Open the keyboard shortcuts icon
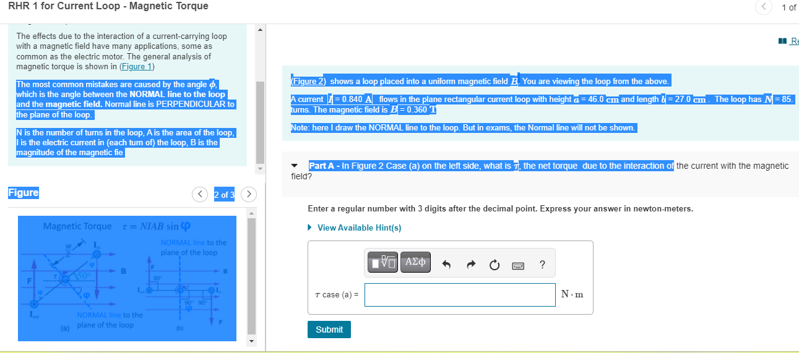This screenshot has width=799, height=353. click(x=518, y=265)
